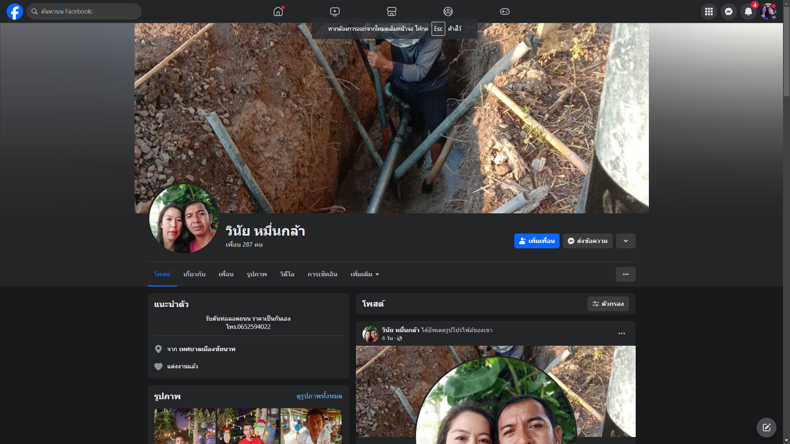Open ดูรูปภาพทั้งหมด link
The height and width of the screenshot is (444, 790).
tap(319, 396)
